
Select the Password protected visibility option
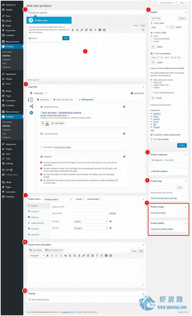click(151, 39)
